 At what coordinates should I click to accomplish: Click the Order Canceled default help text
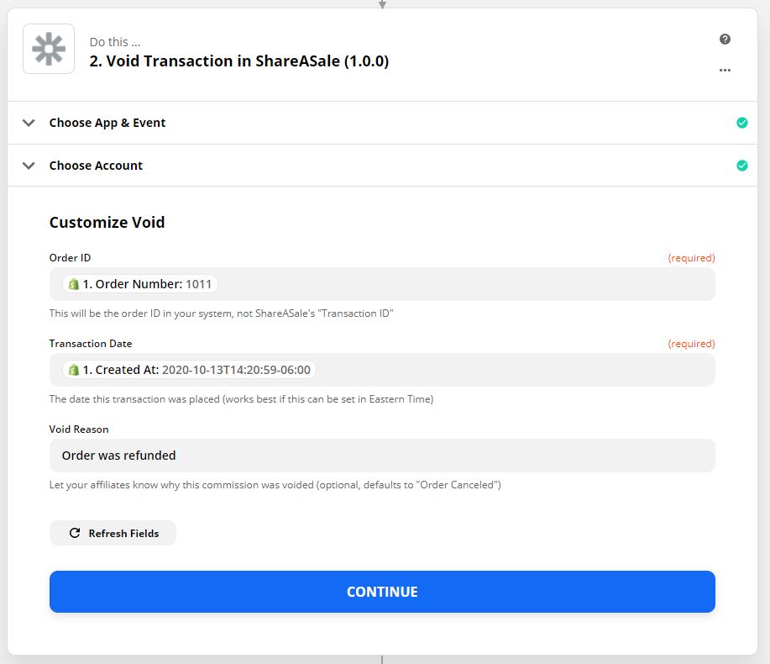pyautogui.click(x=275, y=485)
